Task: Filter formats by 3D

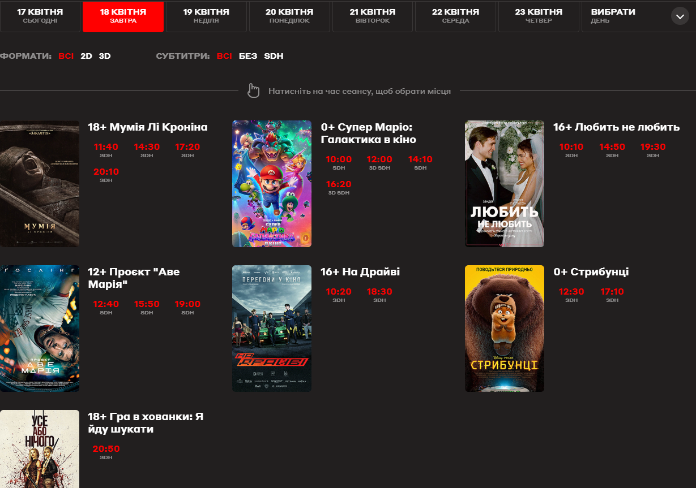Action: click(105, 56)
